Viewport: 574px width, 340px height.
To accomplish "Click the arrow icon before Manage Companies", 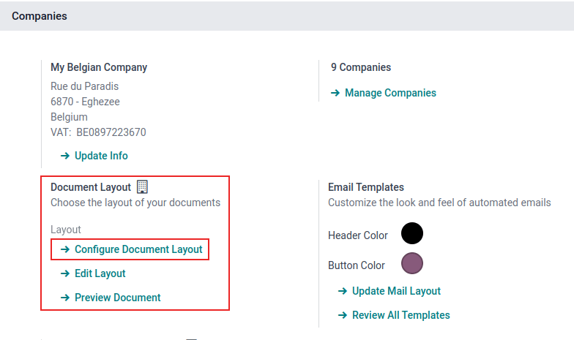I will click(335, 93).
